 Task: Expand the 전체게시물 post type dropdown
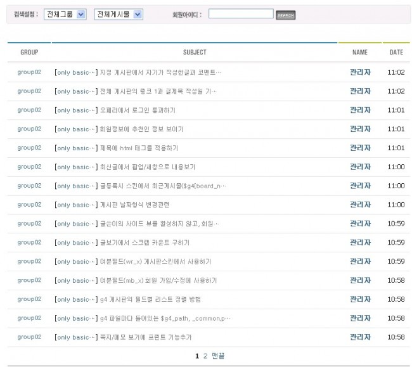[119, 14]
